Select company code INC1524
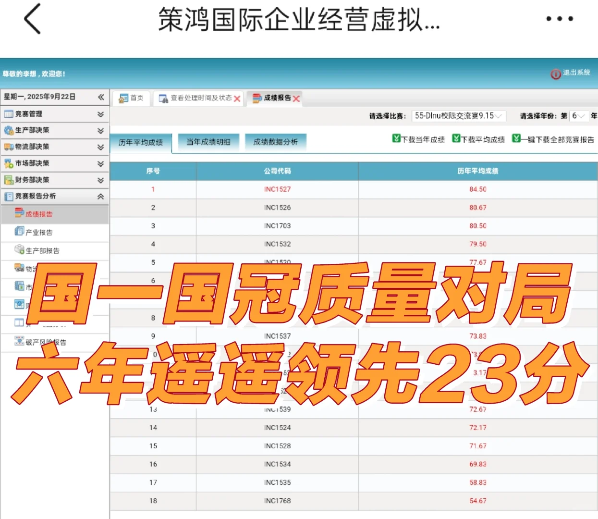 (x=277, y=428)
